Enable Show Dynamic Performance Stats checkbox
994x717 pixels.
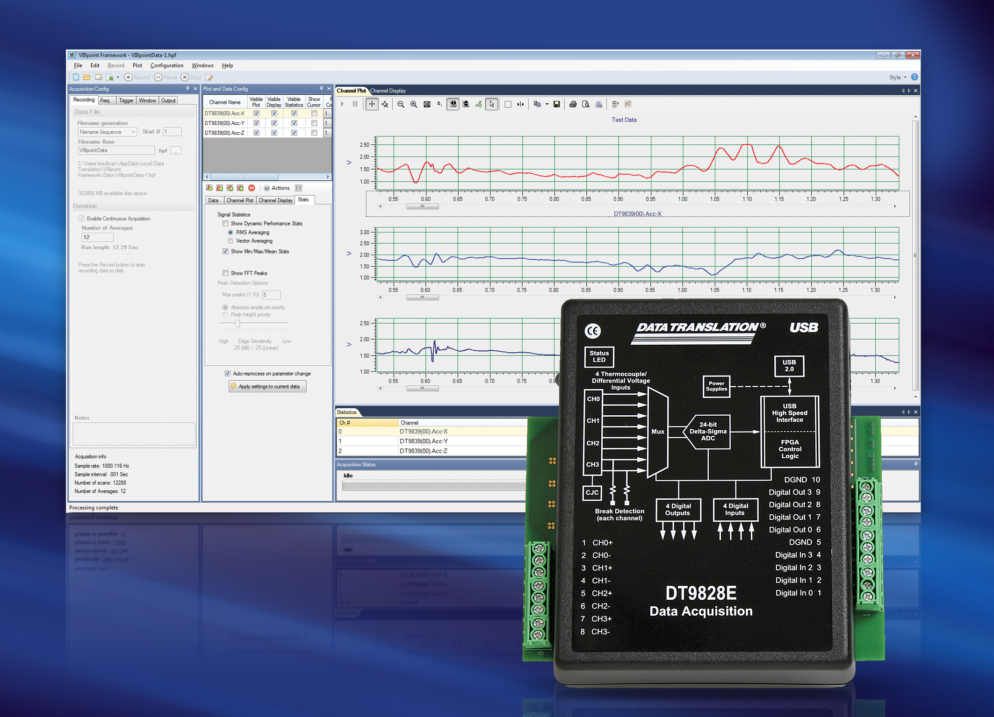coord(225,223)
